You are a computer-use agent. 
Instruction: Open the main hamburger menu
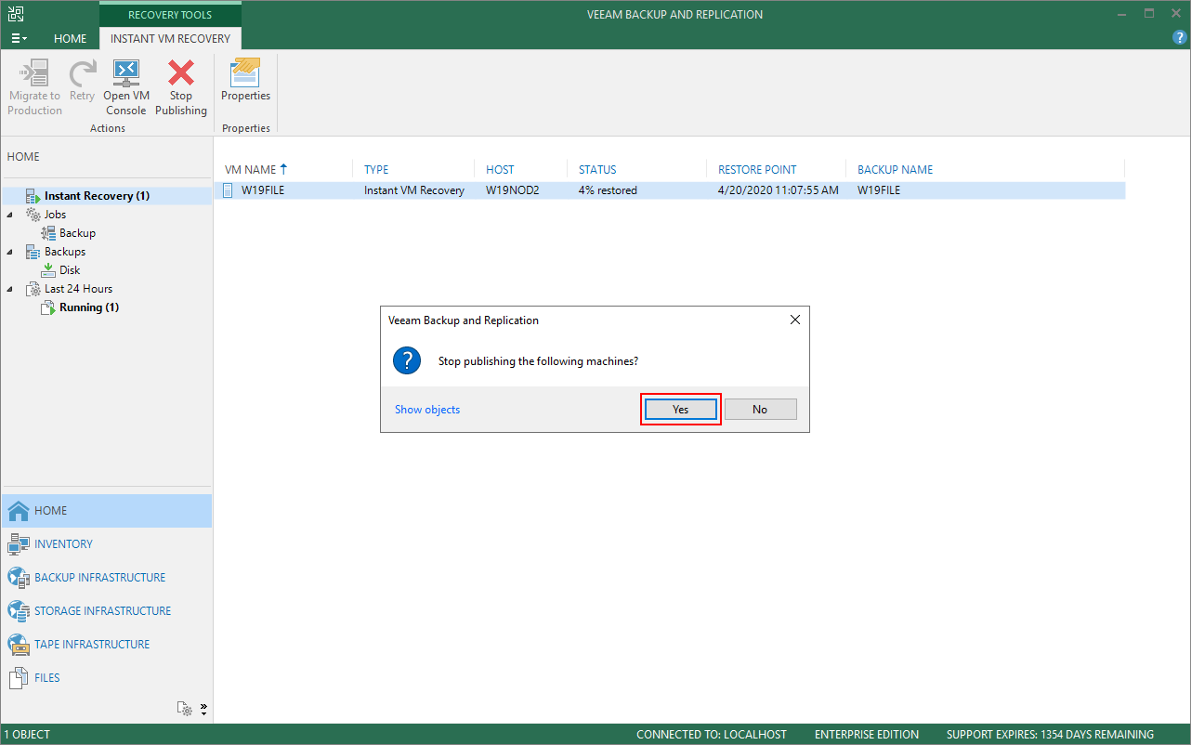(x=19, y=38)
